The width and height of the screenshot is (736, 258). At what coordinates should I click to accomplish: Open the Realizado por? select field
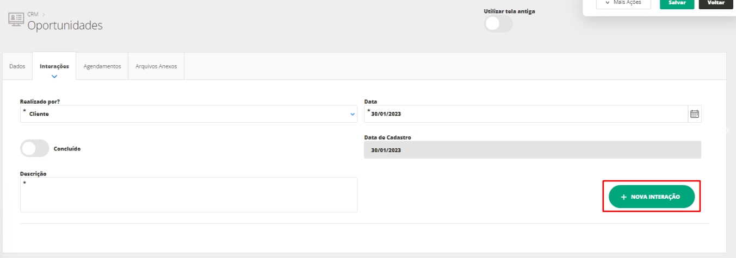pyautogui.click(x=185, y=114)
